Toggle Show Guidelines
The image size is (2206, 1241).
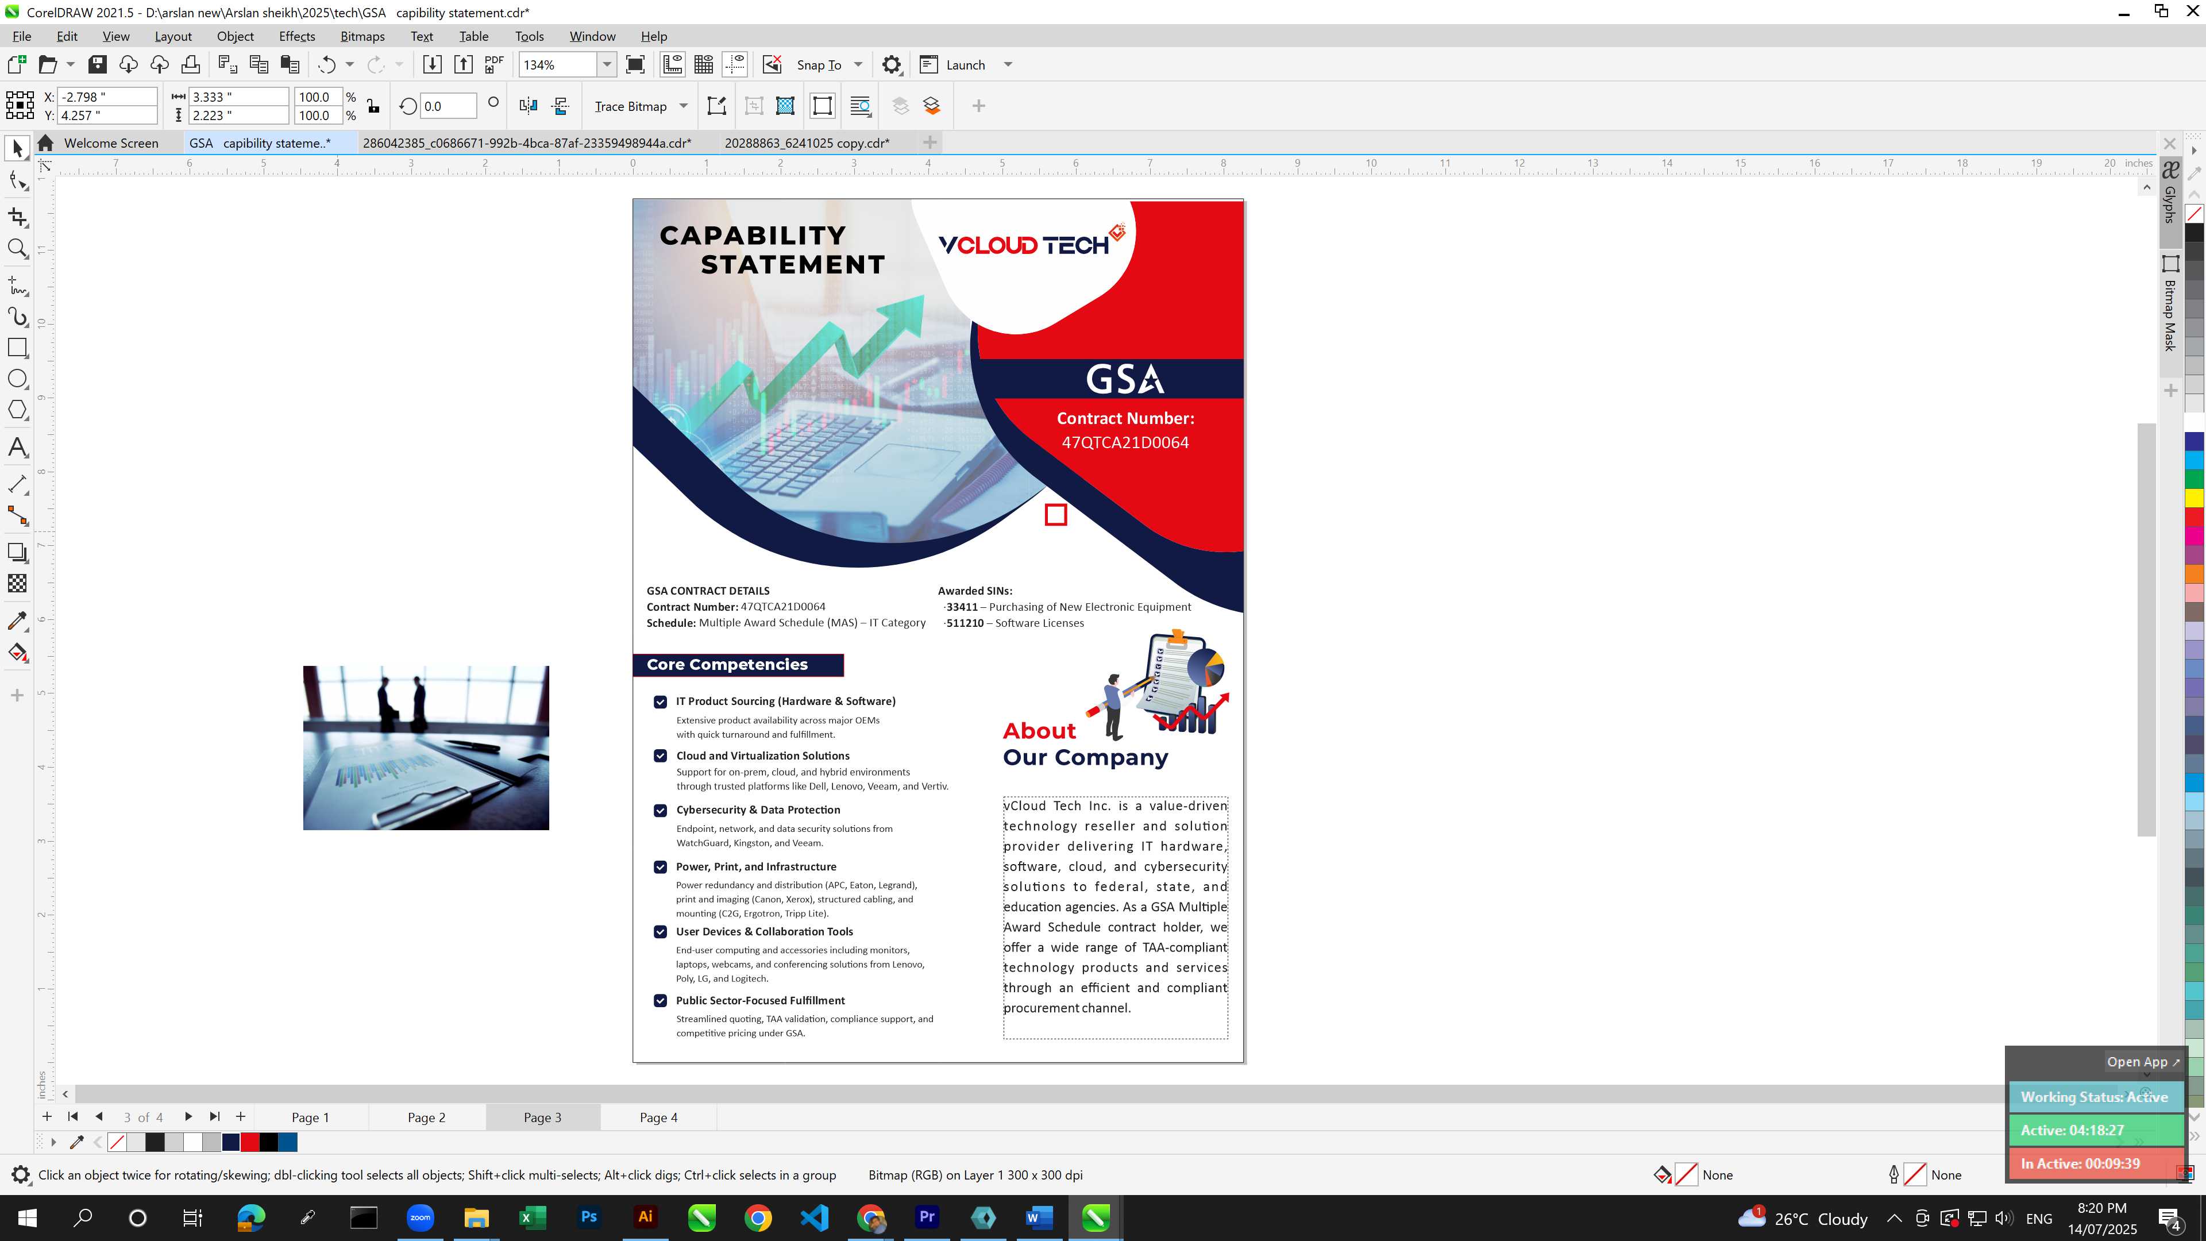(x=735, y=65)
